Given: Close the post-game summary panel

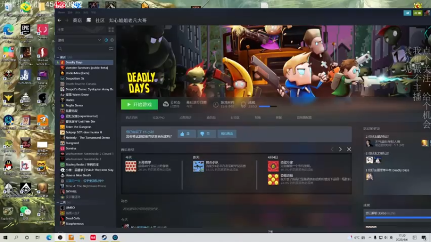Looking at the screenshot, I should point(349,150).
